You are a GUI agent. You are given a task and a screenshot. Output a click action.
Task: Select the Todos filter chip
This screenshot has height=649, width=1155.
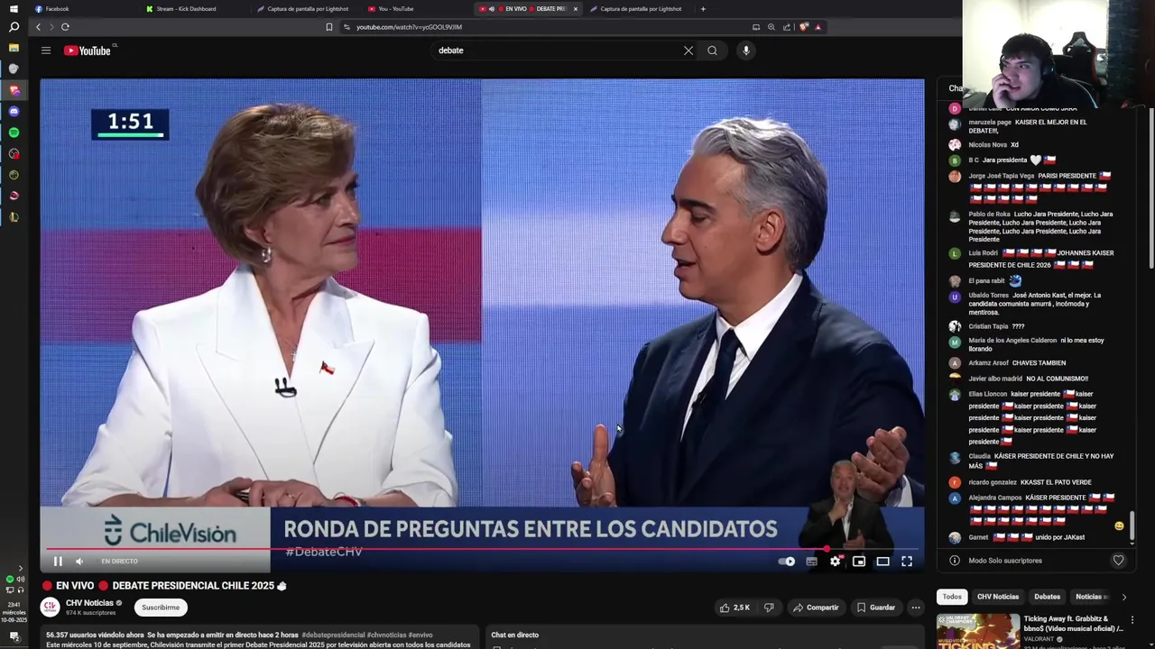pos(952,597)
